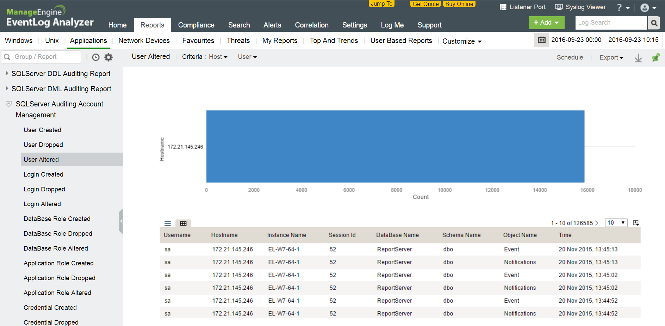Open the Compliance tab

click(x=196, y=25)
